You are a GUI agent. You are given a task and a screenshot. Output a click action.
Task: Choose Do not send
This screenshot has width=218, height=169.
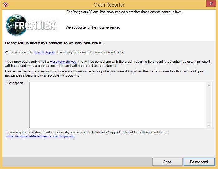(199, 162)
